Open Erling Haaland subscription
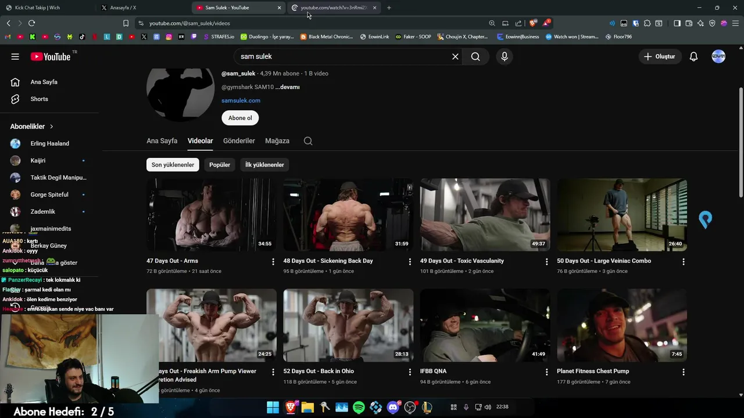Screen dimensions: 744x418 click(x=49, y=143)
